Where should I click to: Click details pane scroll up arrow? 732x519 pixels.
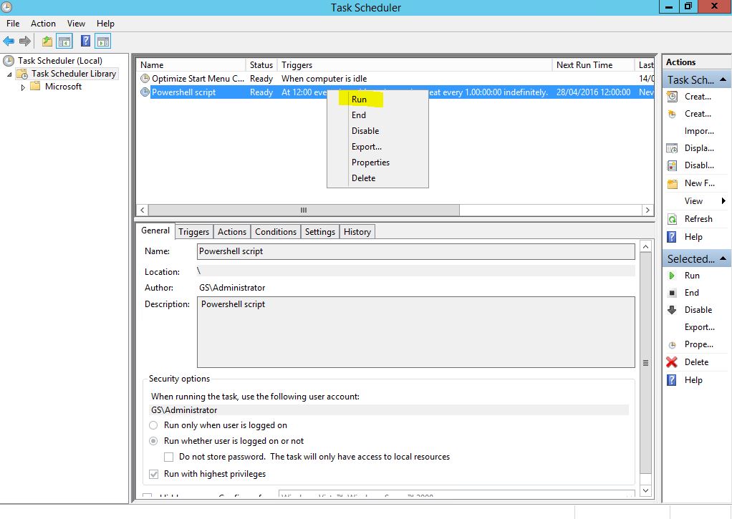point(645,246)
